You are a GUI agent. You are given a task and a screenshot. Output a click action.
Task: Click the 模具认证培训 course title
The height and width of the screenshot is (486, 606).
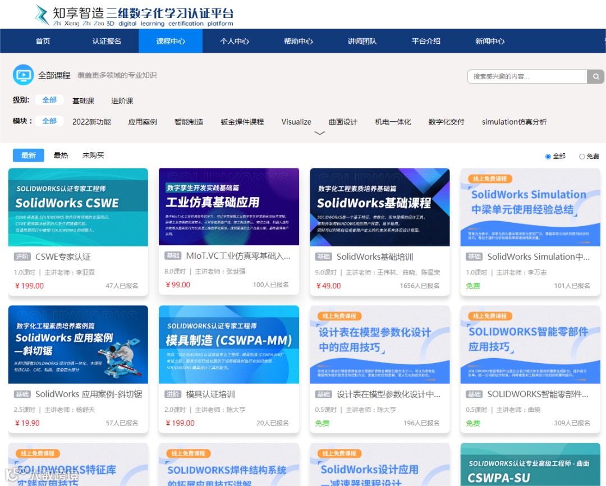(210, 394)
